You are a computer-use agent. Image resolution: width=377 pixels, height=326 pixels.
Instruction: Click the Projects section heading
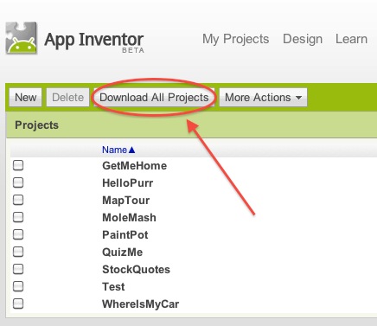(x=36, y=125)
